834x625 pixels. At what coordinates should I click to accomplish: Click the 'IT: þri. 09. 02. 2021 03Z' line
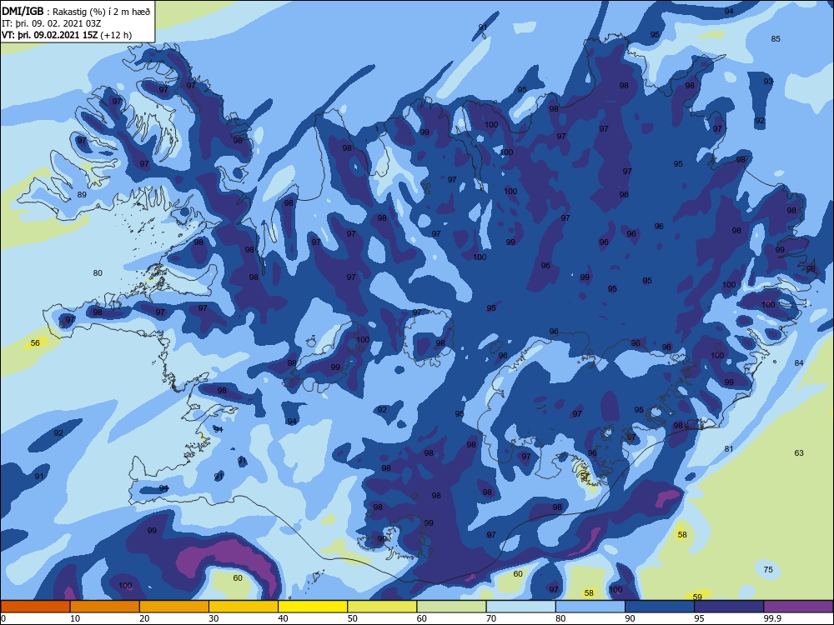point(52,23)
